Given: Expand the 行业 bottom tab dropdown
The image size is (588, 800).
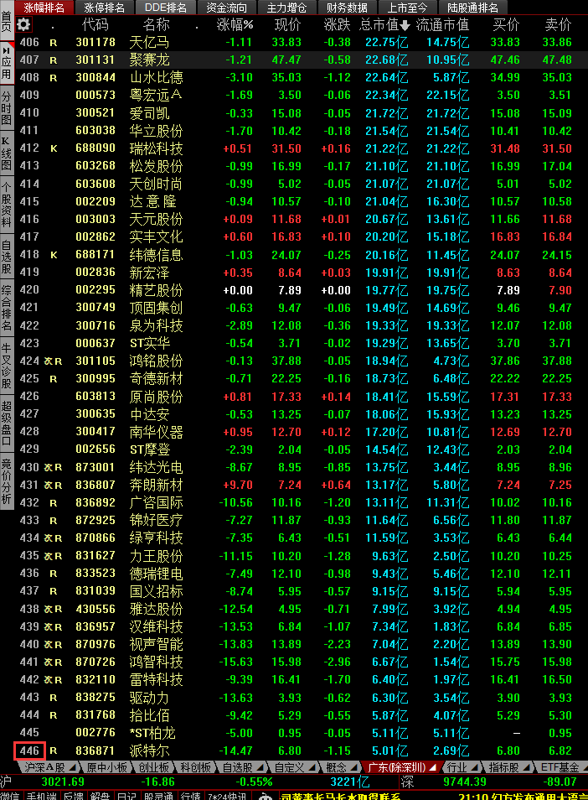Looking at the screenshot, I should tap(474, 766).
